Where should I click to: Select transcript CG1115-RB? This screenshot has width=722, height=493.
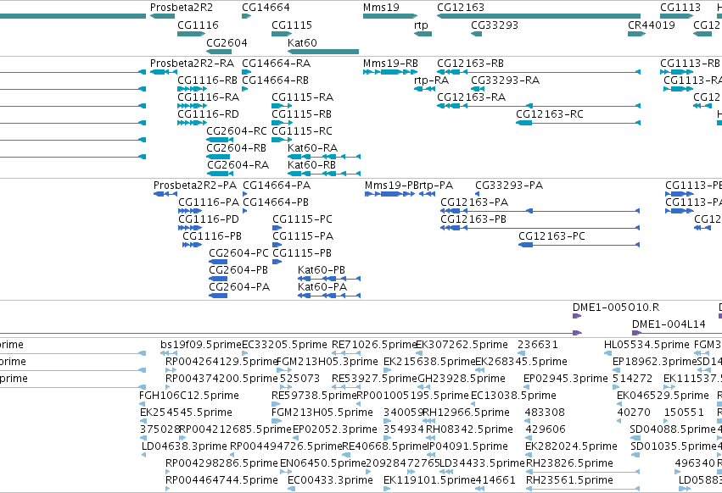pyautogui.click(x=301, y=114)
